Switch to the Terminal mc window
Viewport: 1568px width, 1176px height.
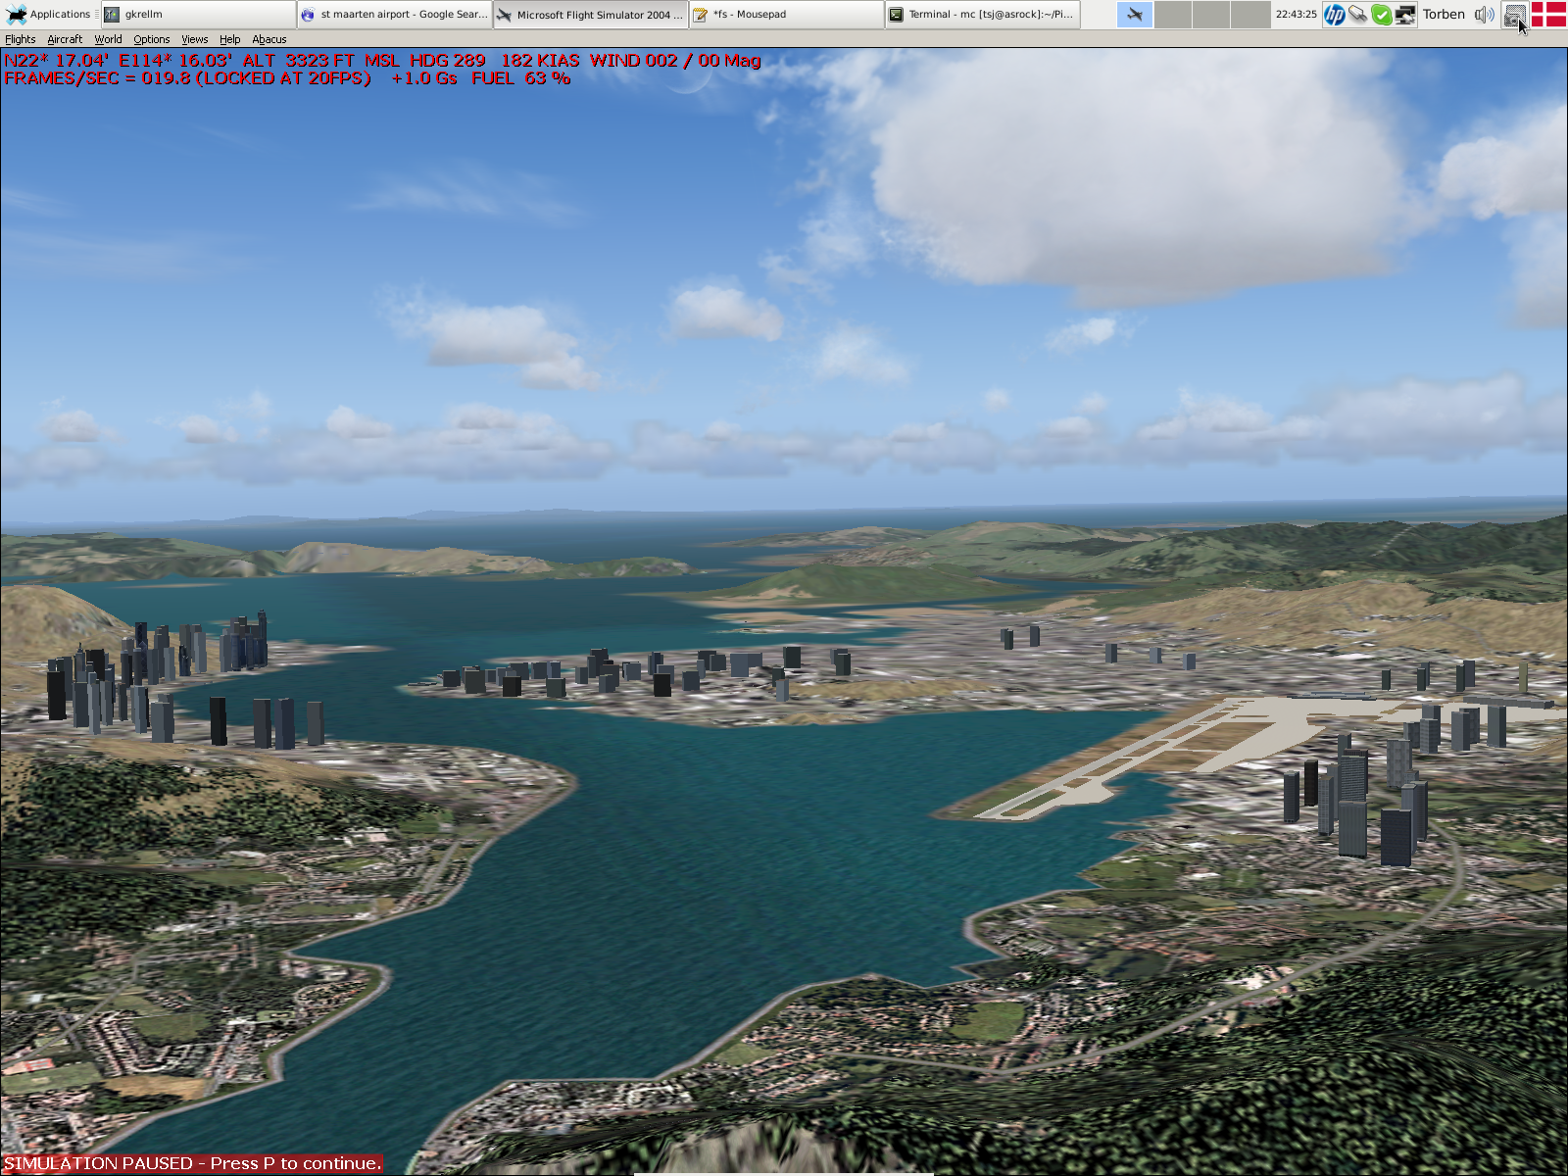point(982,15)
